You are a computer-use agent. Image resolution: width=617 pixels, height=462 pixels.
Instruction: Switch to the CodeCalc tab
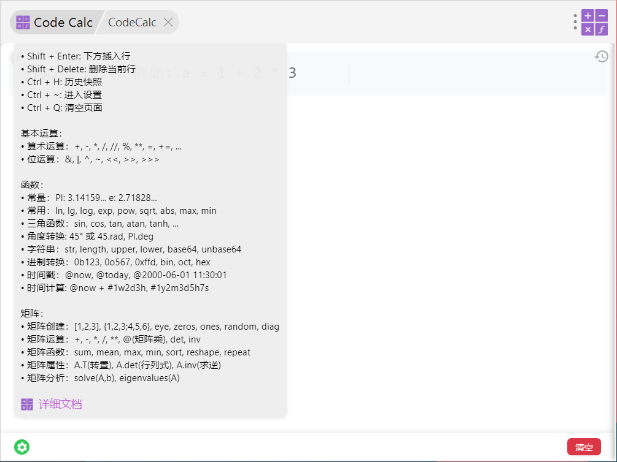click(132, 23)
